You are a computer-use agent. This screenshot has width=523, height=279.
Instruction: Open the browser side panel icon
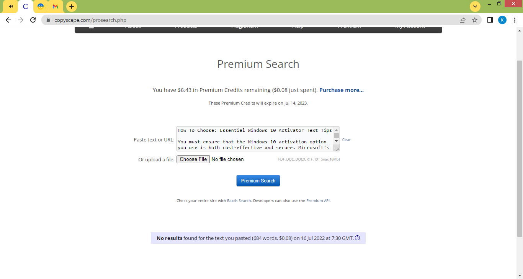[490, 20]
